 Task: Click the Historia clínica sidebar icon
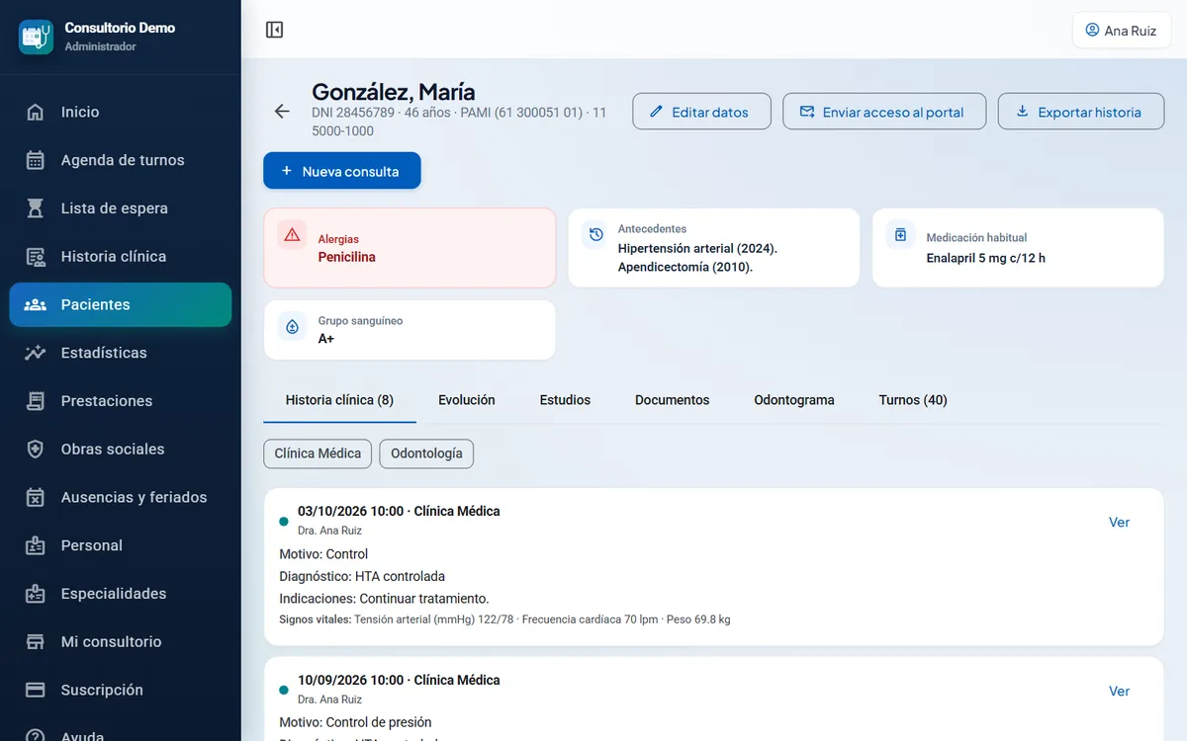[x=36, y=257]
